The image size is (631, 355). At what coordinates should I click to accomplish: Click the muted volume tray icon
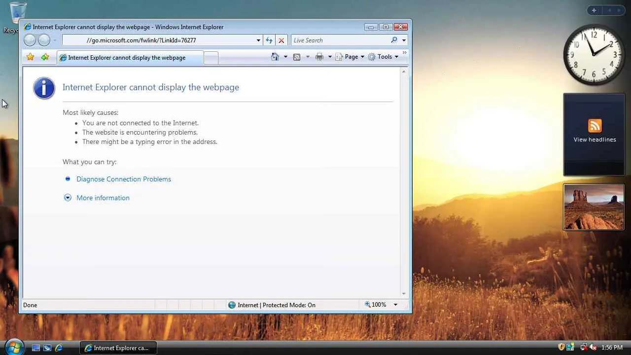point(593,347)
